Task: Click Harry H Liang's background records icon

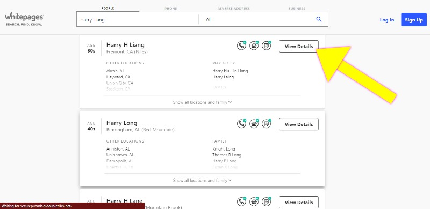Action: click(x=266, y=46)
